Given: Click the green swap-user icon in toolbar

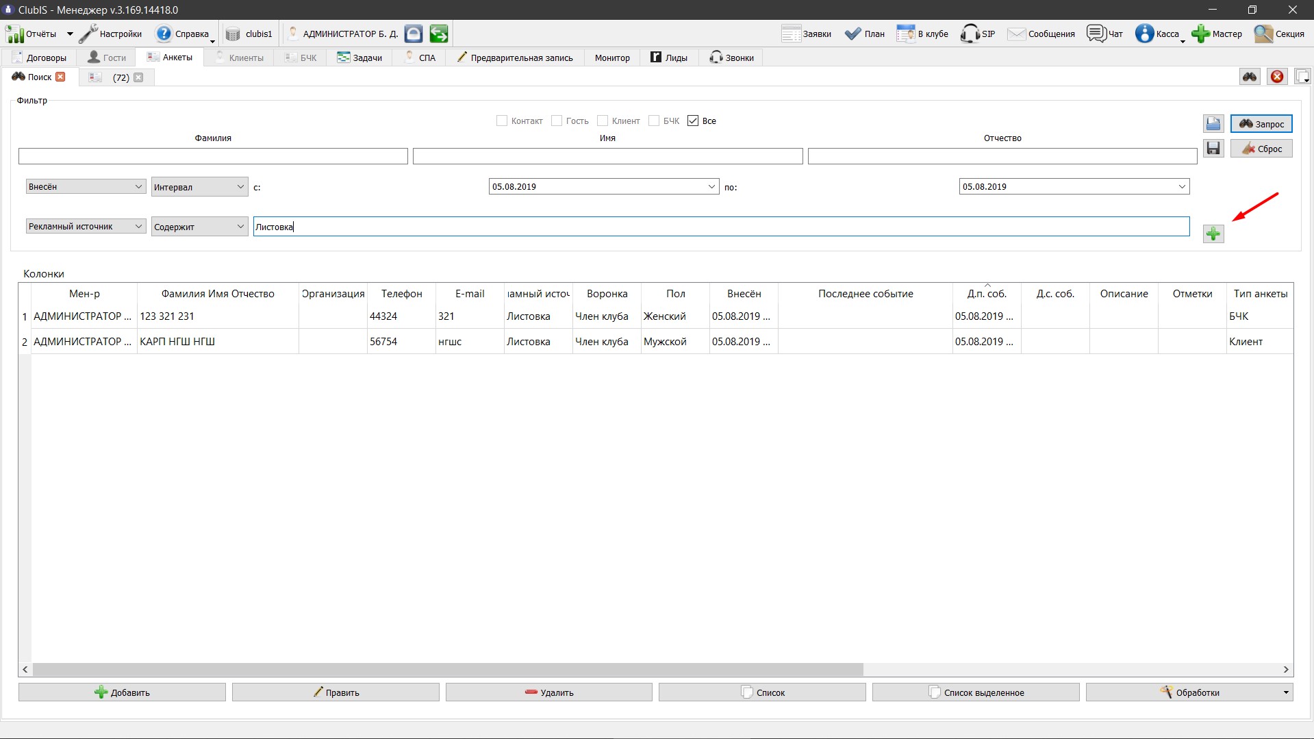Looking at the screenshot, I should pos(439,34).
